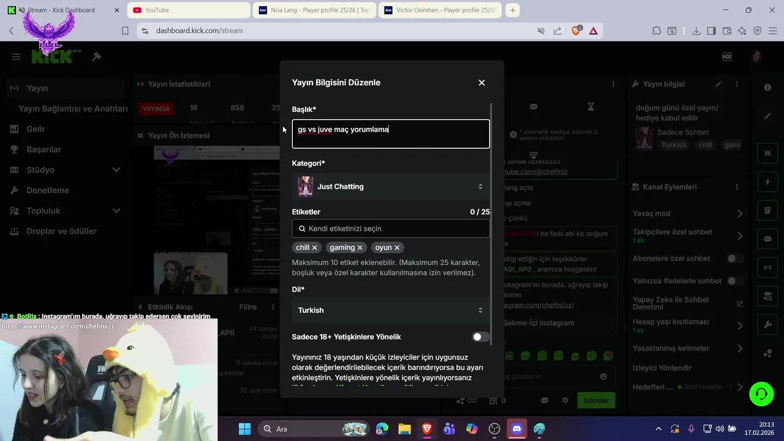Click the Etiketler search field
This screenshot has width=784, height=441.
pos(391,228)
